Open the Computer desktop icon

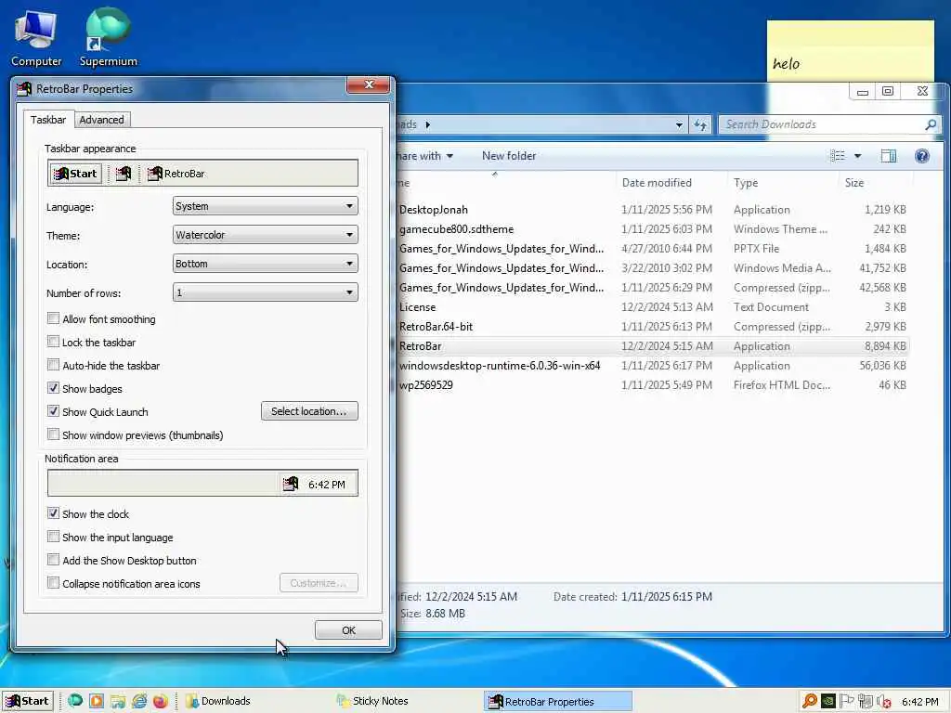pos(36,39)
